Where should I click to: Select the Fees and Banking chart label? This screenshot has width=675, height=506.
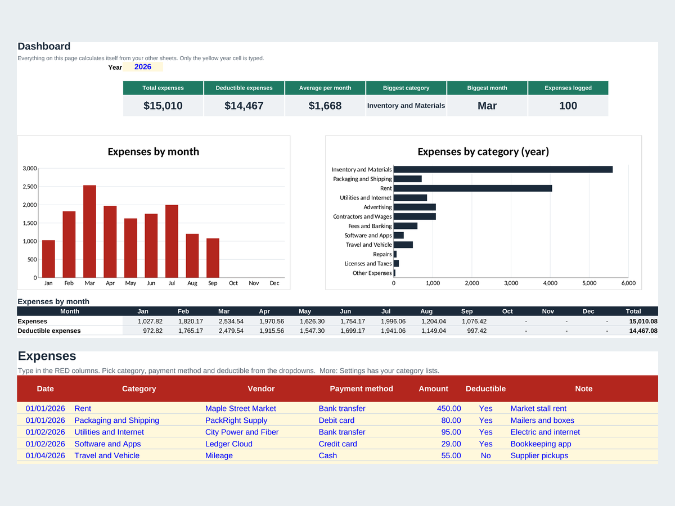370,226
